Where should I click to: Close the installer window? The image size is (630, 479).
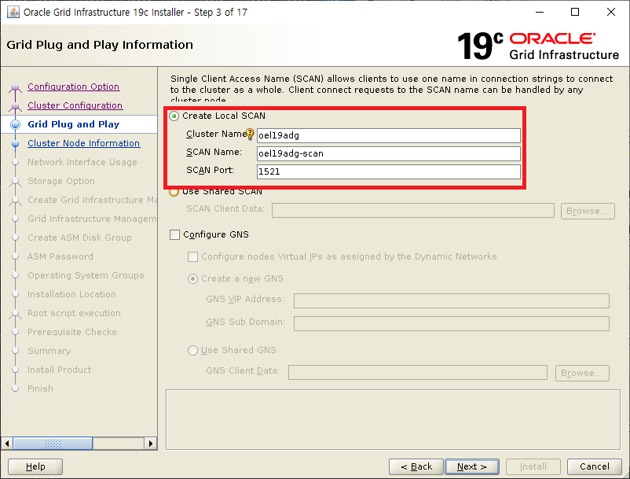tap(610, 12)
